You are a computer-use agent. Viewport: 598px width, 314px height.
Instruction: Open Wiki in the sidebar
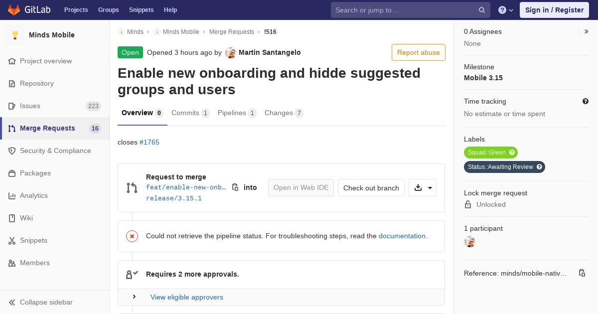click(26, 218)
